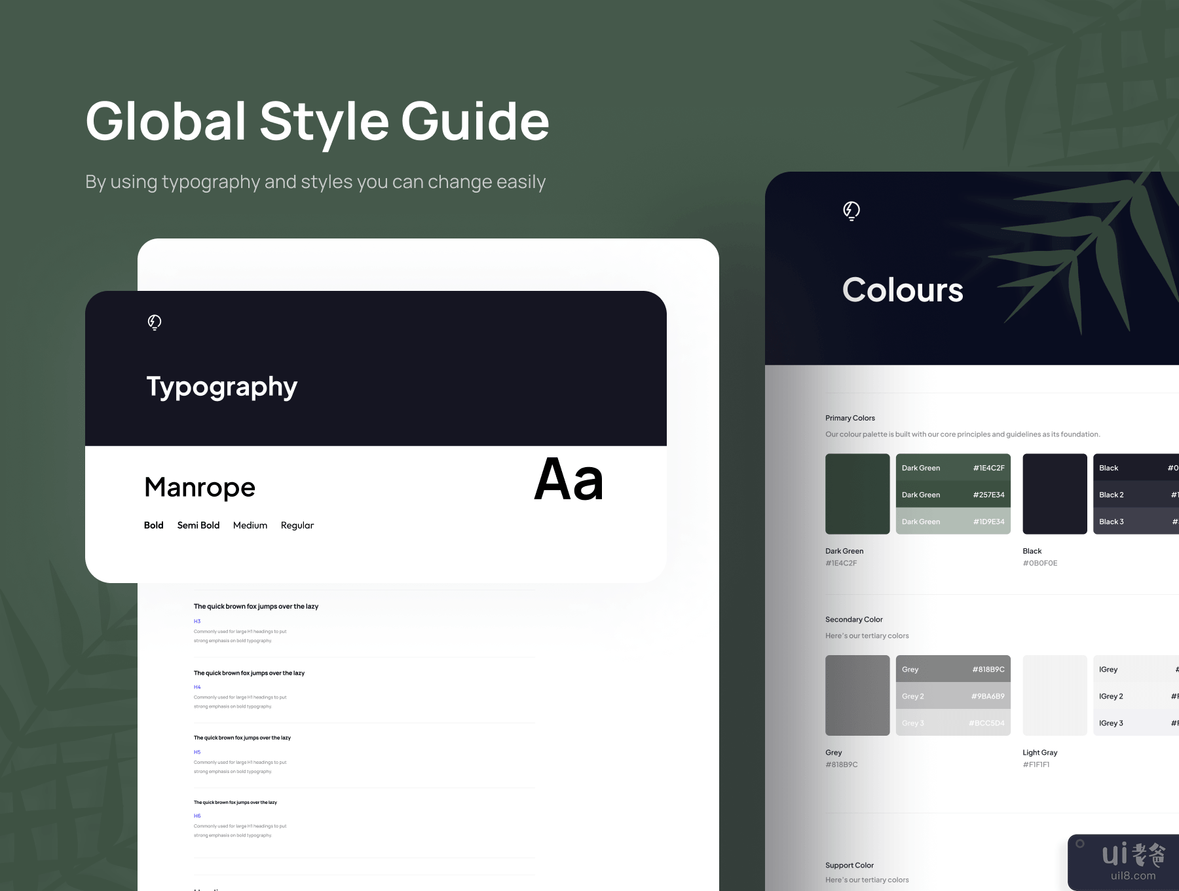
Task: Click the lightbulb logo on the Typography card
Action: click(x=155, y=322)
